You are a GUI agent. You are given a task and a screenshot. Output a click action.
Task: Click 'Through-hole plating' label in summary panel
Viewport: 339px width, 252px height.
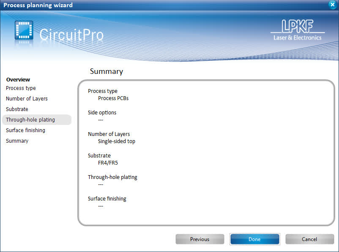coord(112,177)
